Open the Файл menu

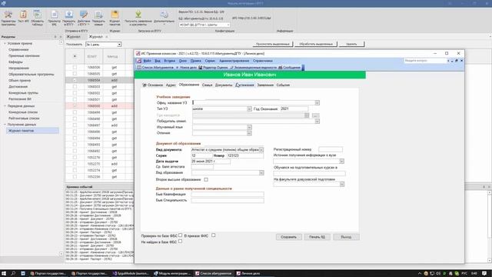(147, 61)
